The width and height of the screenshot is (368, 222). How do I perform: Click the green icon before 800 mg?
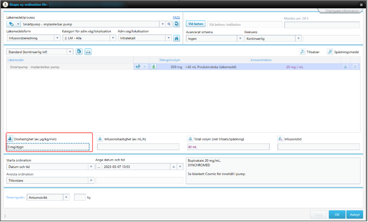(153, 67)
